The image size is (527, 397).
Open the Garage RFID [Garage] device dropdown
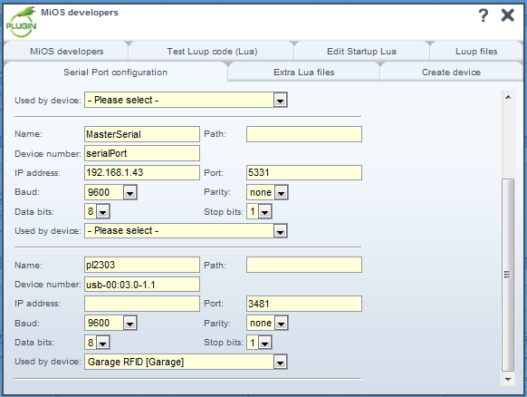[x=186, y=362]
